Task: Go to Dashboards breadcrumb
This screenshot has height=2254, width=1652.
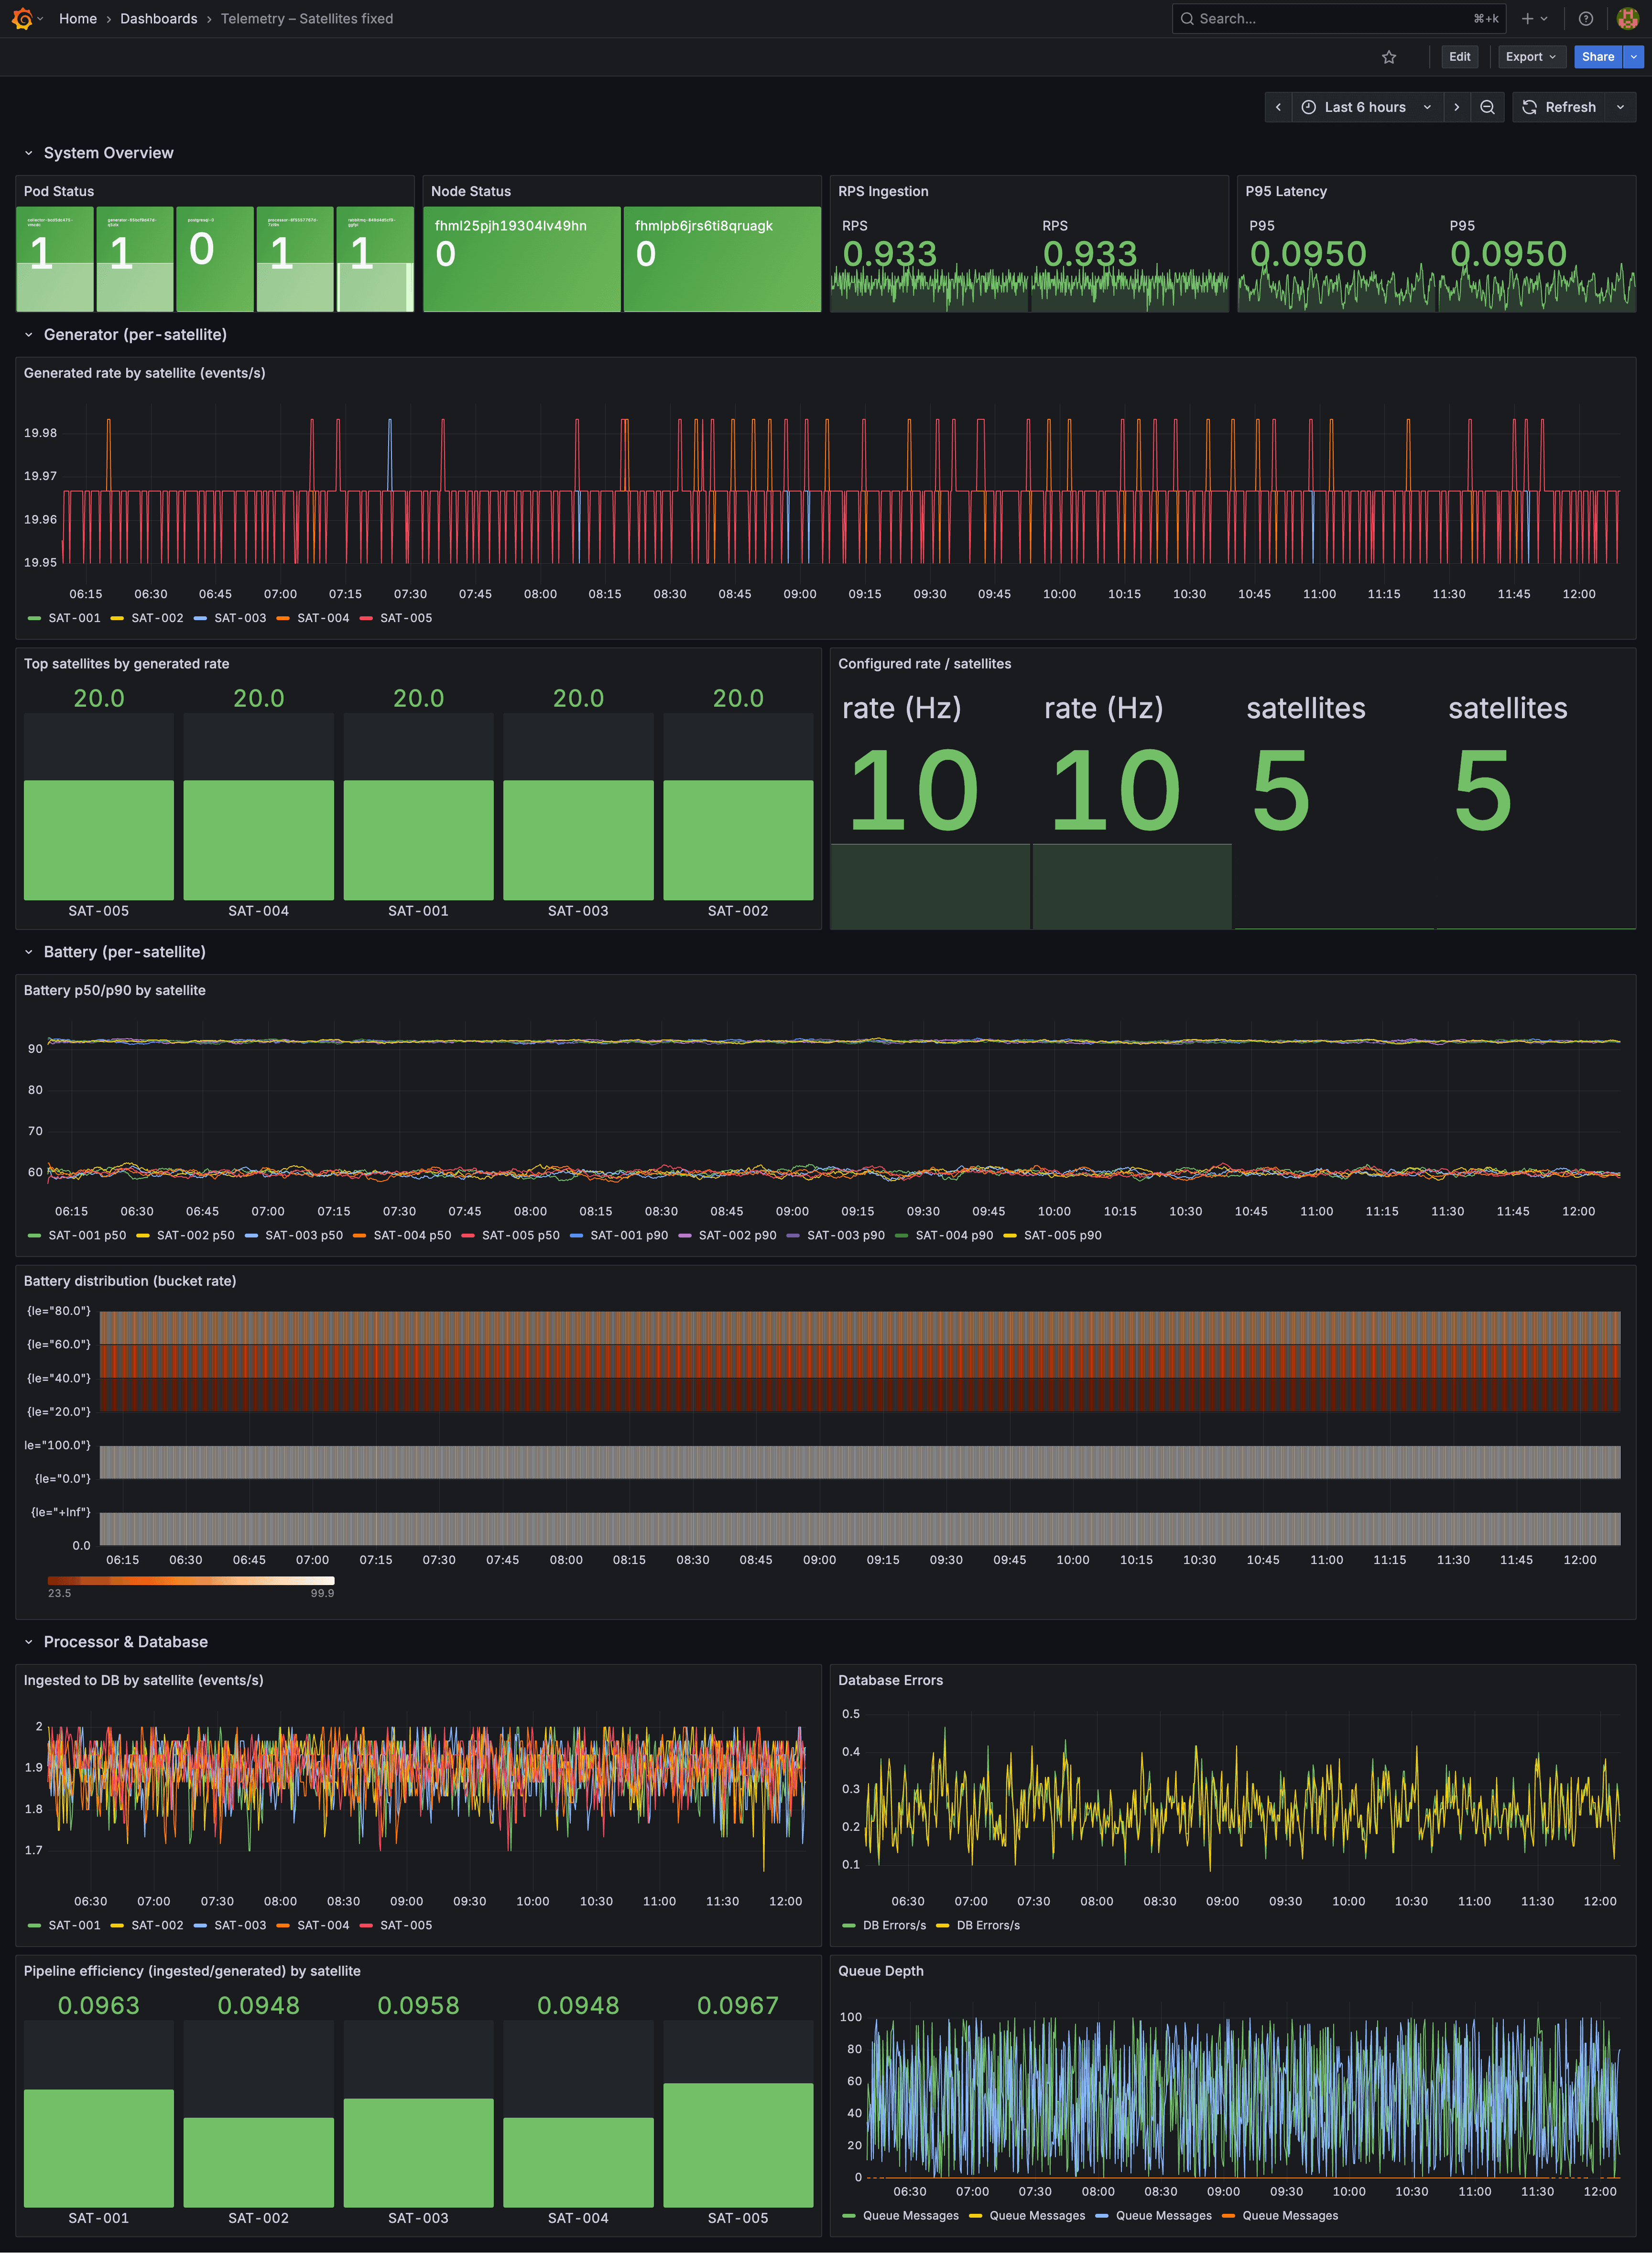Action: coord(159,18)
